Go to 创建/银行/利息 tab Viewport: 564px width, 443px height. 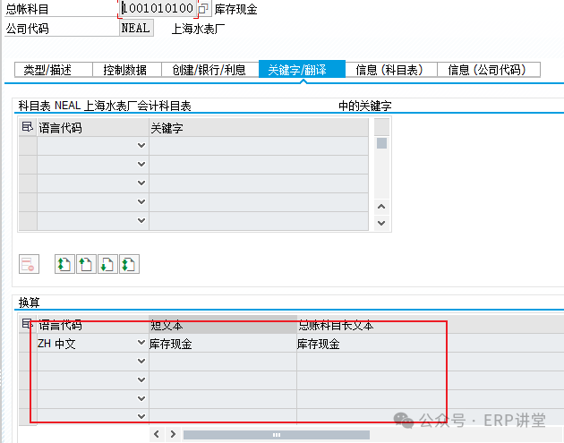(209, 70)
